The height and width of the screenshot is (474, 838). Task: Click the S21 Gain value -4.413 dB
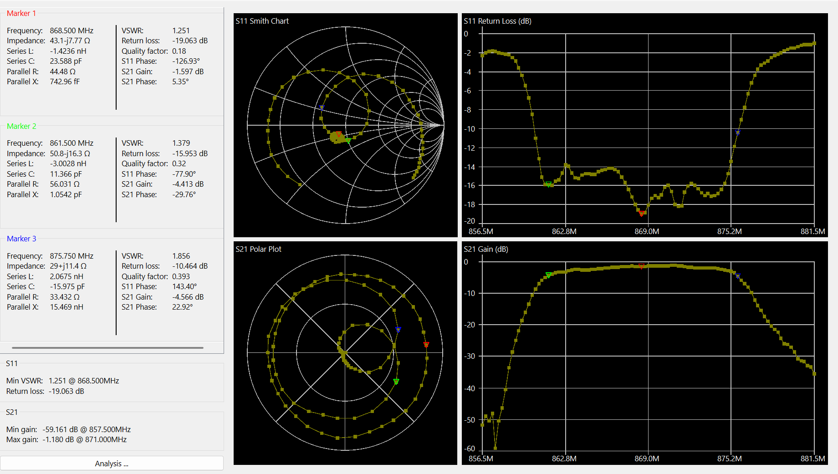point(188,184)
